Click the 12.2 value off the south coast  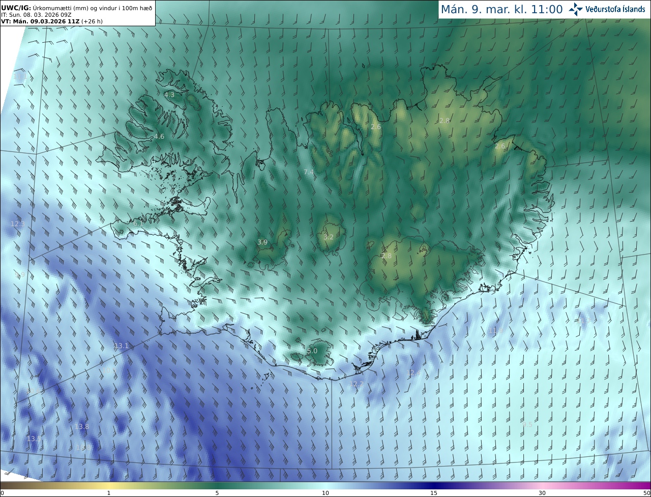coord(356,384)
